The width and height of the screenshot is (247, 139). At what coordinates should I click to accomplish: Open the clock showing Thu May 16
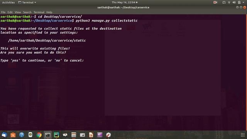tap(124, 2)
